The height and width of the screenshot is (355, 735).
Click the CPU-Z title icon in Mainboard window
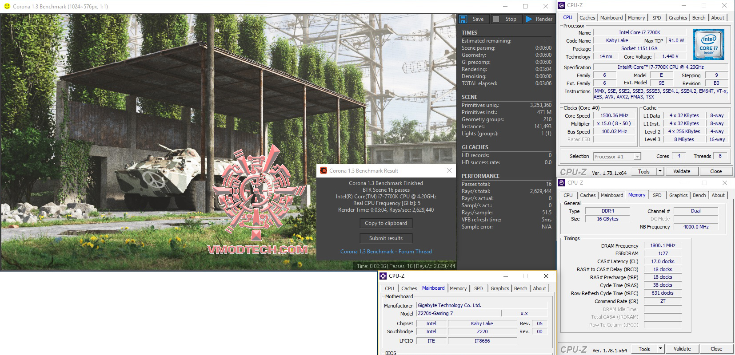(x=383, y=276)
